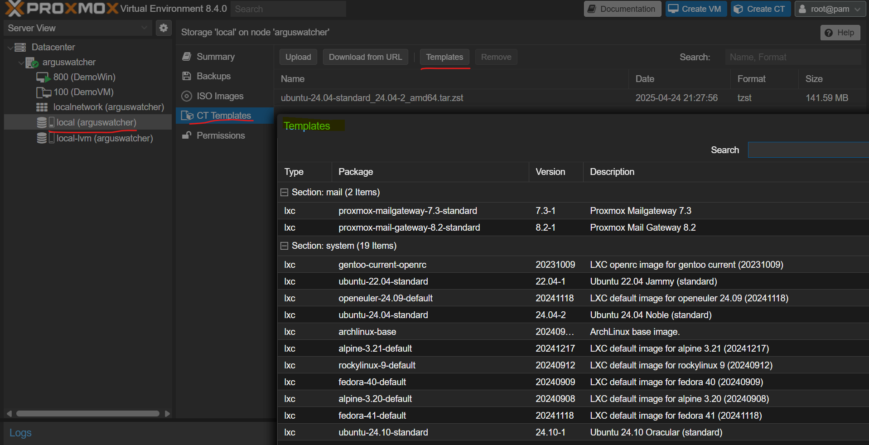Focus the top global Search field
The image size is (869, 445).
pyautogui.click(x=289, y=9)
